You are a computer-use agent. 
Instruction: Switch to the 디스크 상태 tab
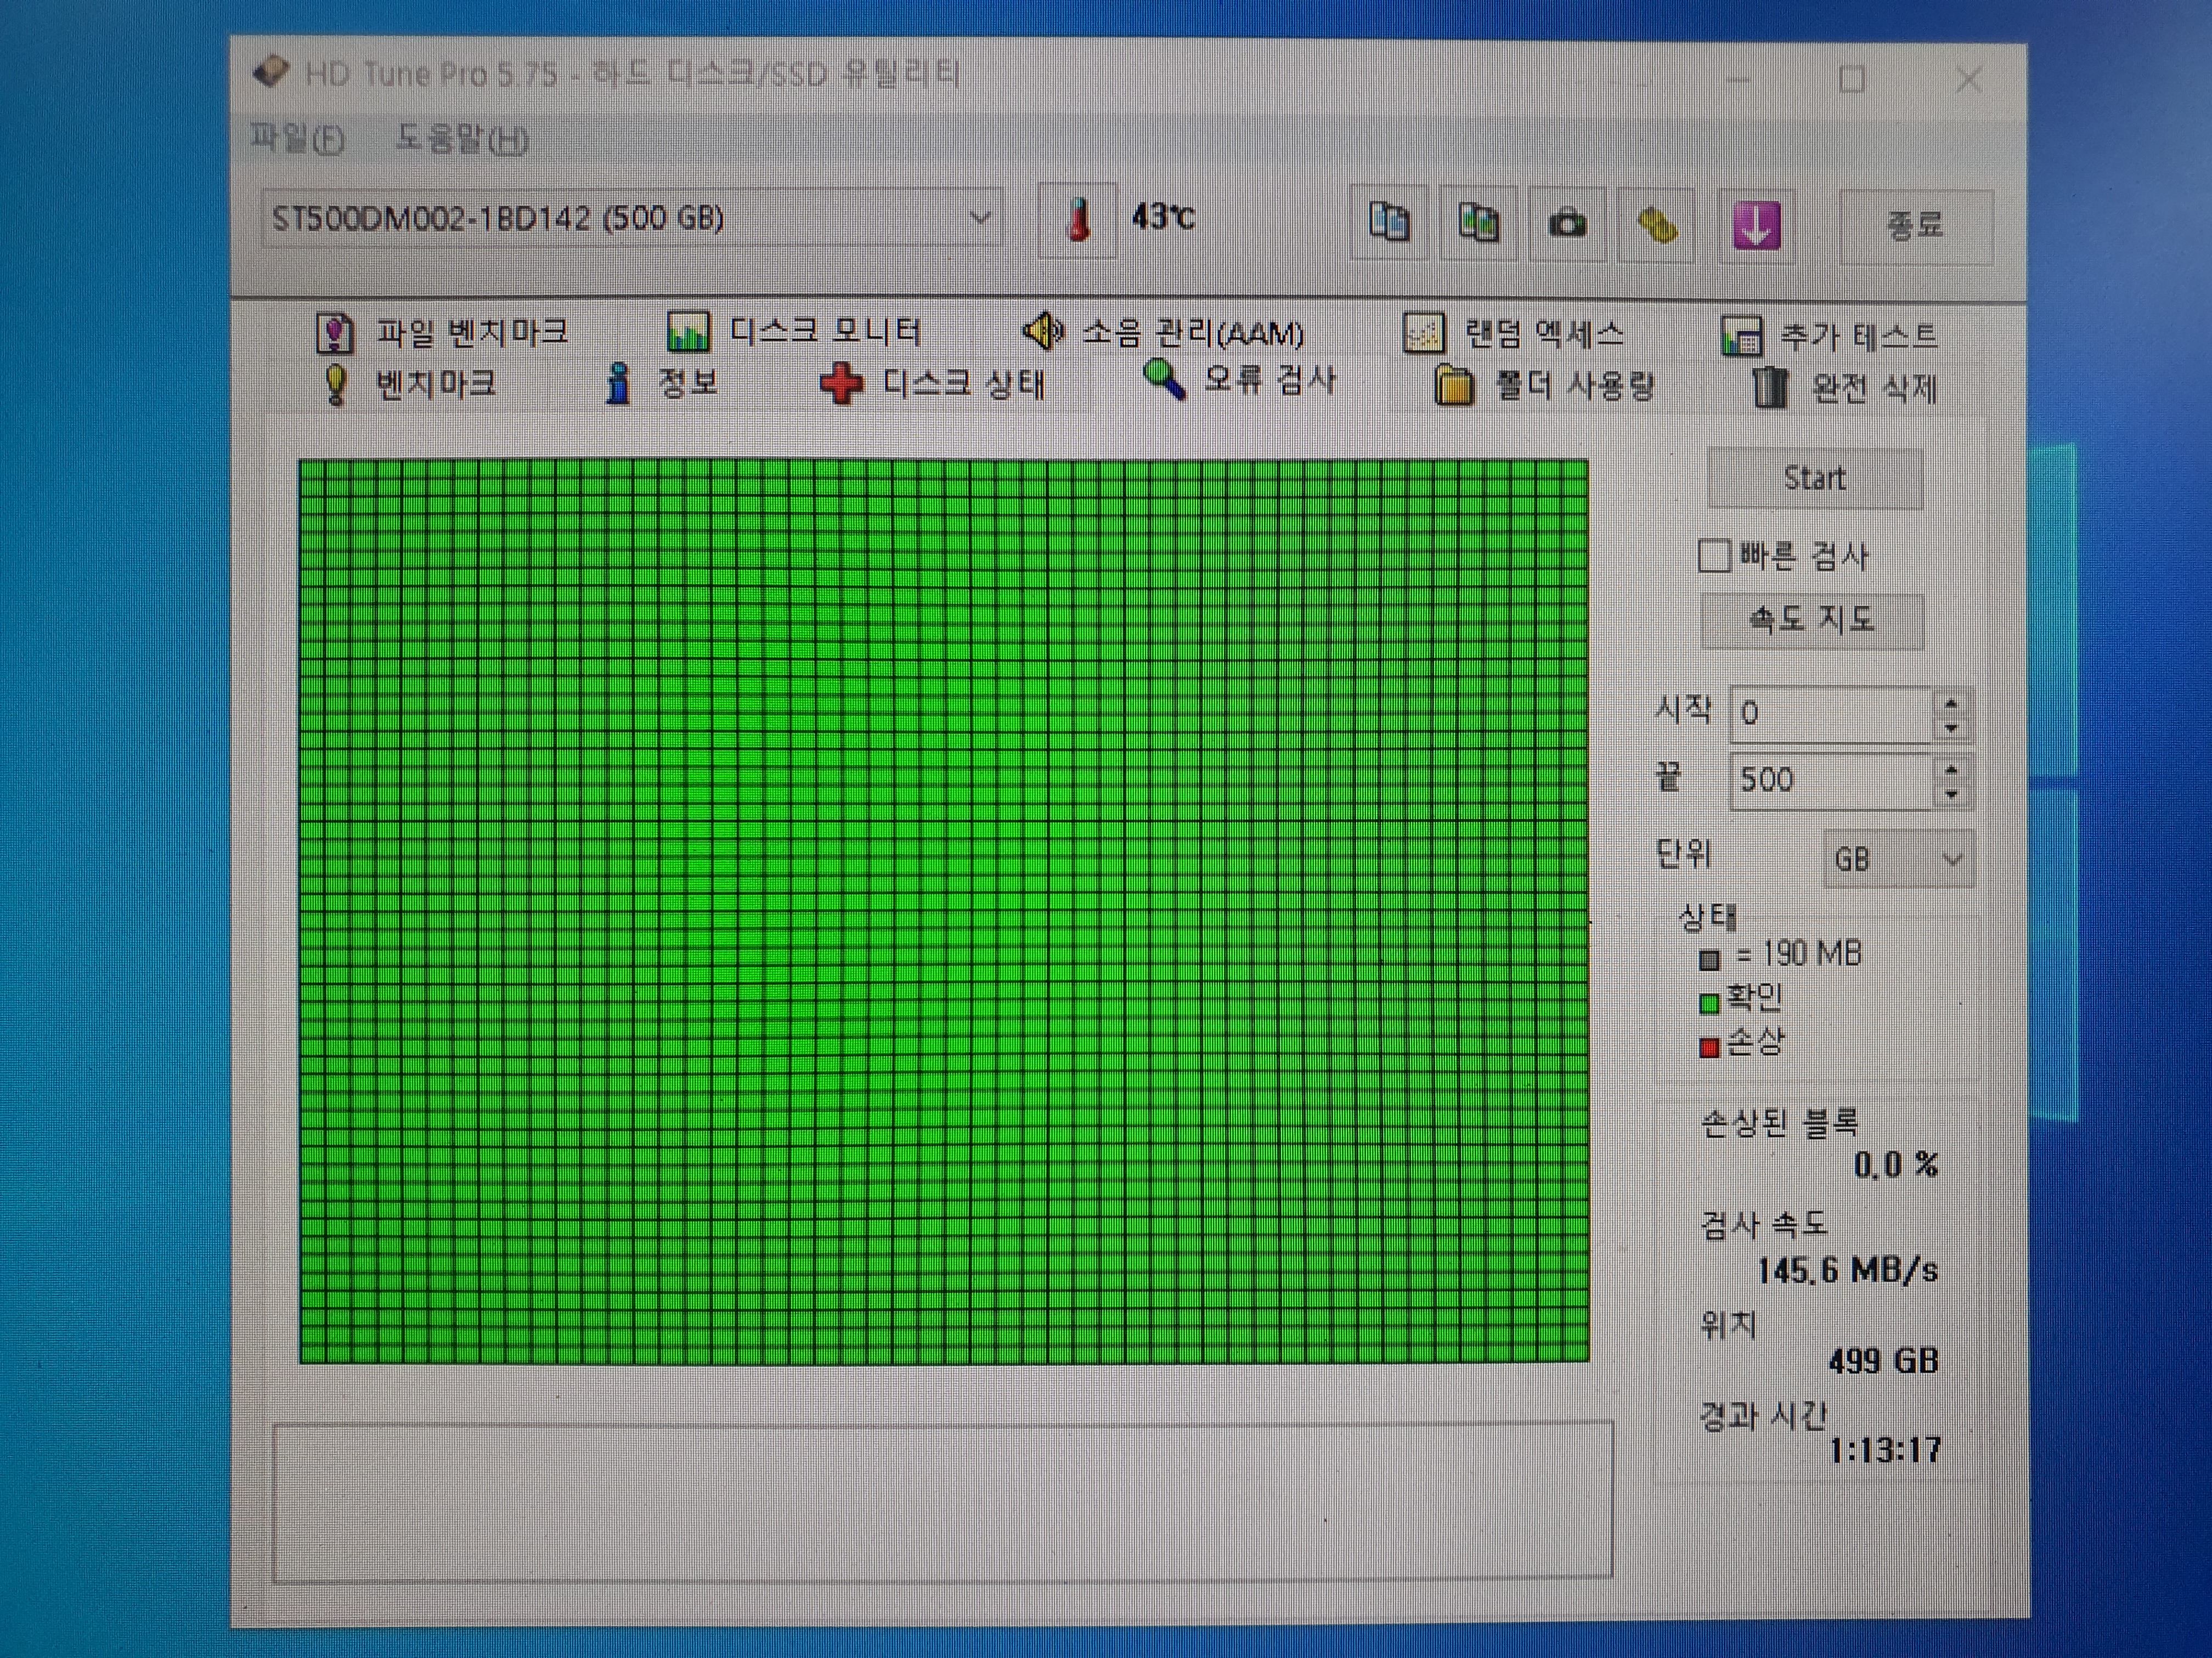point(932,384)
